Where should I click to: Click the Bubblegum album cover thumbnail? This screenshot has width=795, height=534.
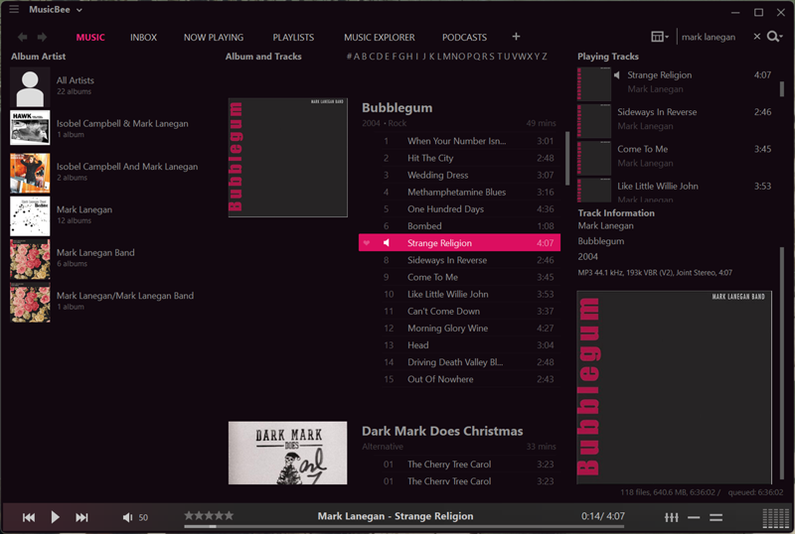[x=287, y=158]
